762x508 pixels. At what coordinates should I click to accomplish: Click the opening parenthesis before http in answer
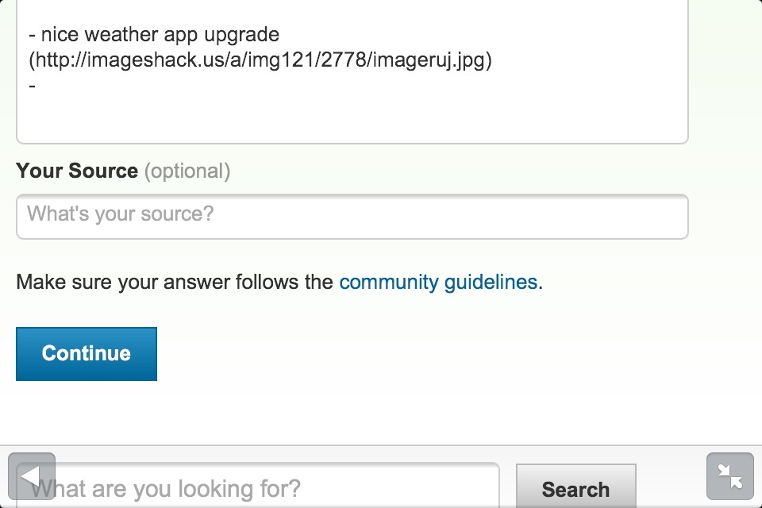(32, 60)
